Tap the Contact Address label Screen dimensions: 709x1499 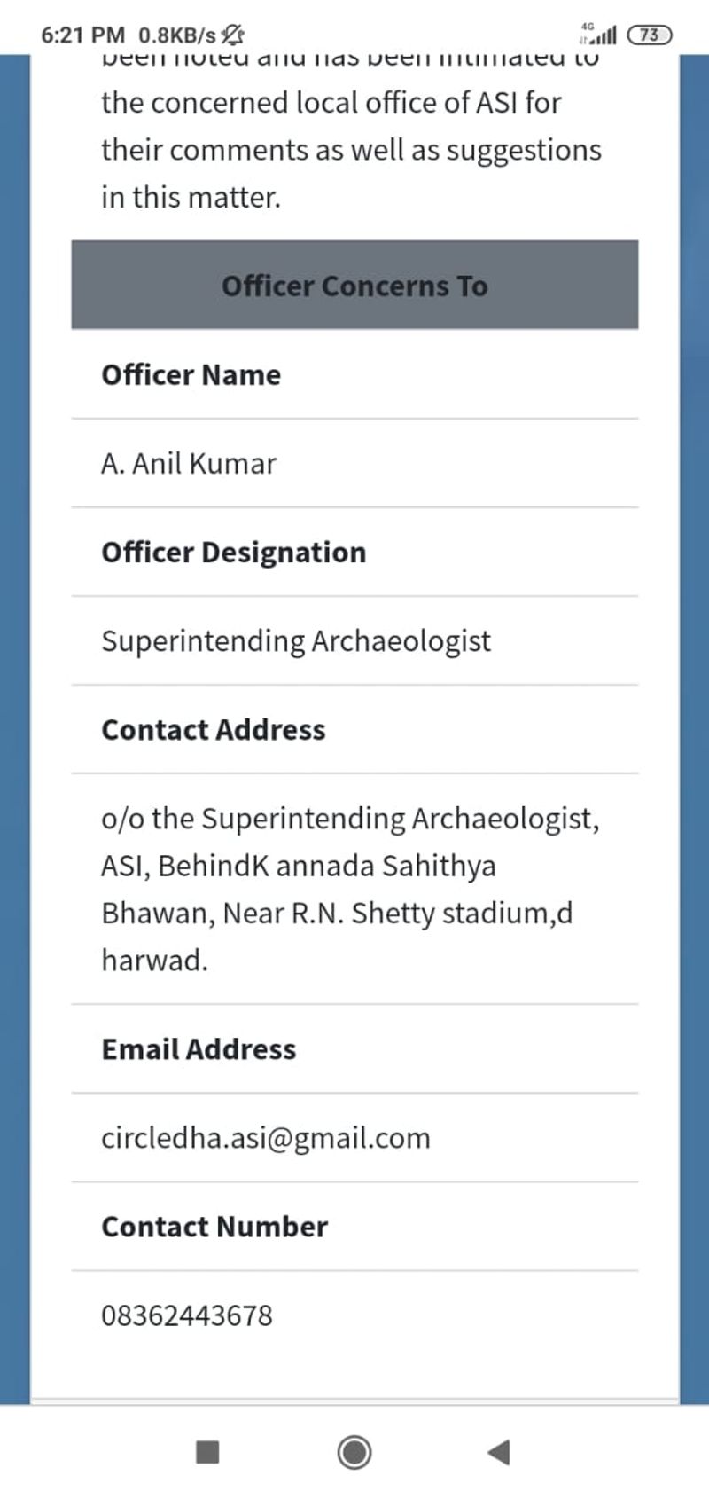214,729
